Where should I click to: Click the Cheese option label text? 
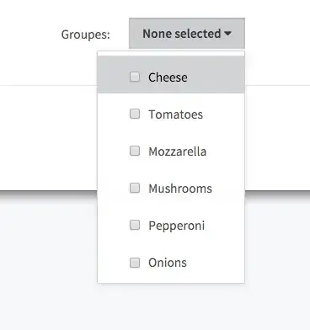click(168, 77)
